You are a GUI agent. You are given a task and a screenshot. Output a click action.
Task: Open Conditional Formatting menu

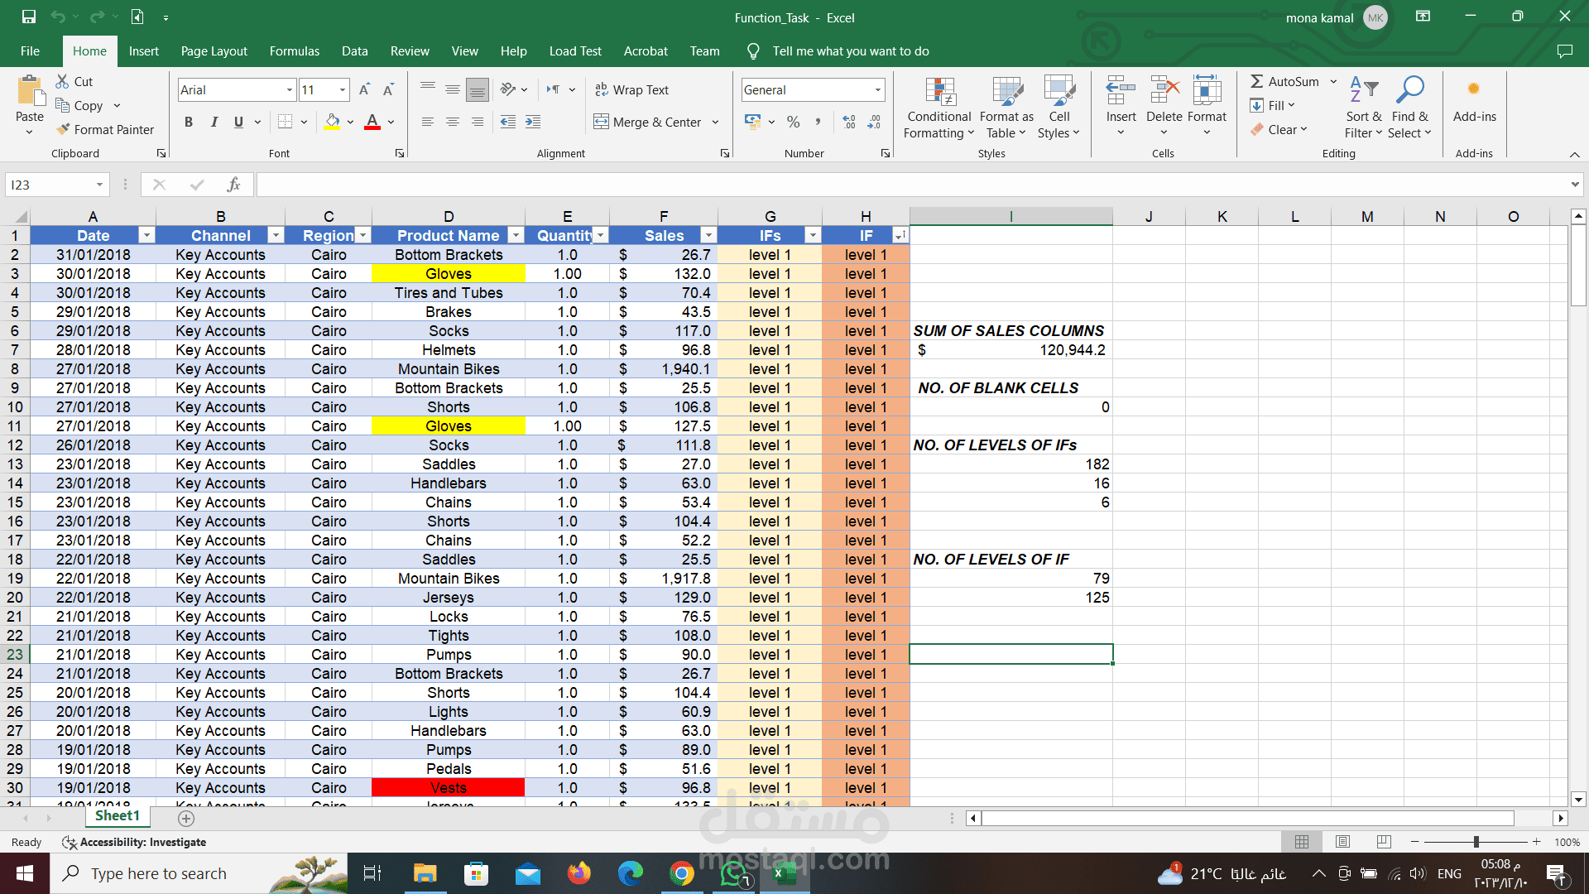(x=939, y=108)
